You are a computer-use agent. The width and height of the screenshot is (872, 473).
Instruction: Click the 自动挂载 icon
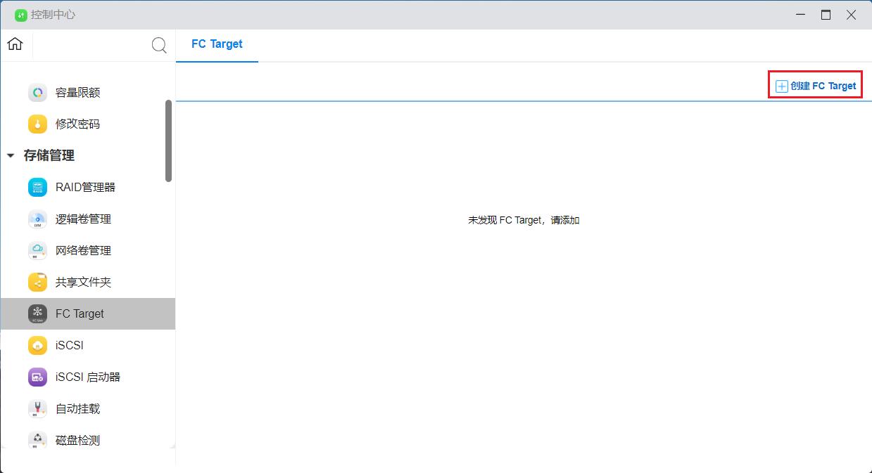tap(37, 409)
